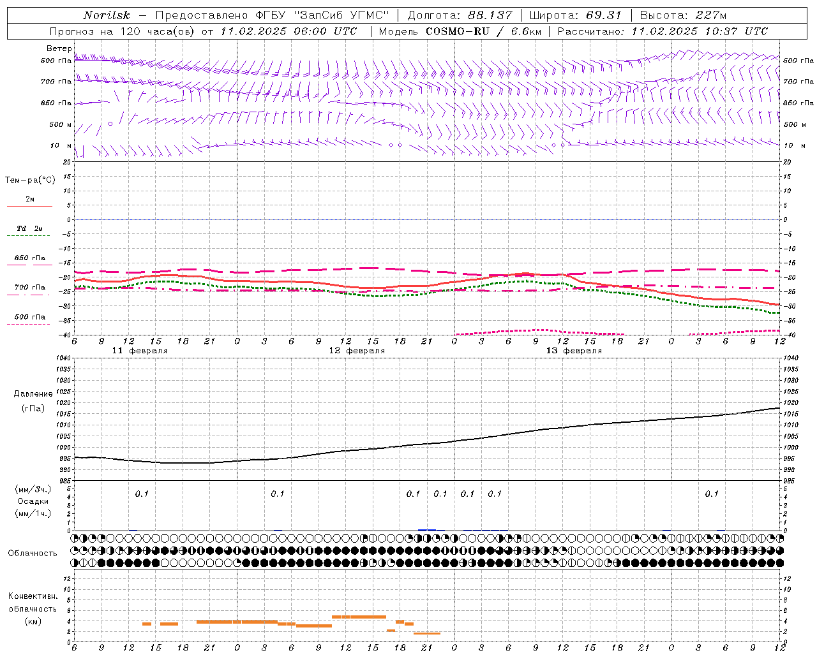Click the 700 гПа temperature legend entry

pyautogui.click(x=30, y=288)
